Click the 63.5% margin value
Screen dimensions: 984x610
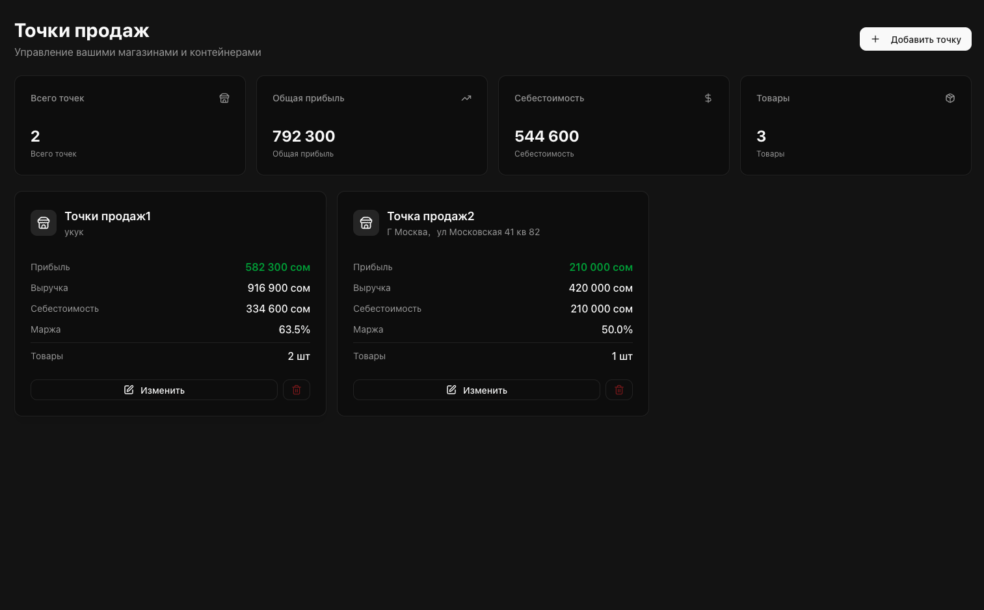coord(294,329)
